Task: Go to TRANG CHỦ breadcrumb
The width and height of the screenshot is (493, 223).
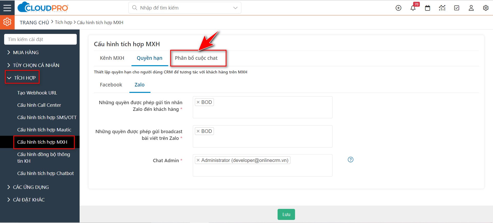Action: coord(34,23)
